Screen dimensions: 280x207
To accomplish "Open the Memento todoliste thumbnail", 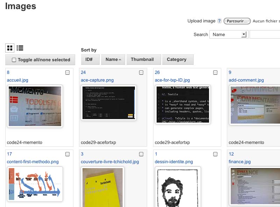I will click(x=35, y=106).
